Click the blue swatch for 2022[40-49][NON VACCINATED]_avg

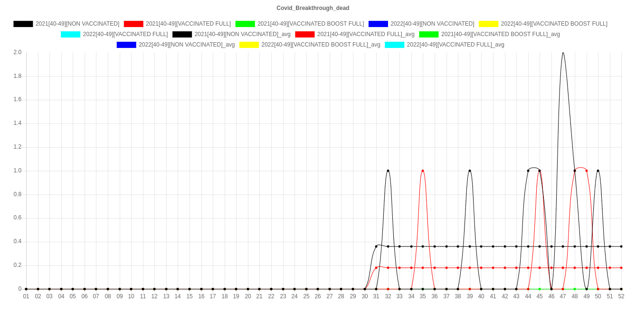[126, 45]
